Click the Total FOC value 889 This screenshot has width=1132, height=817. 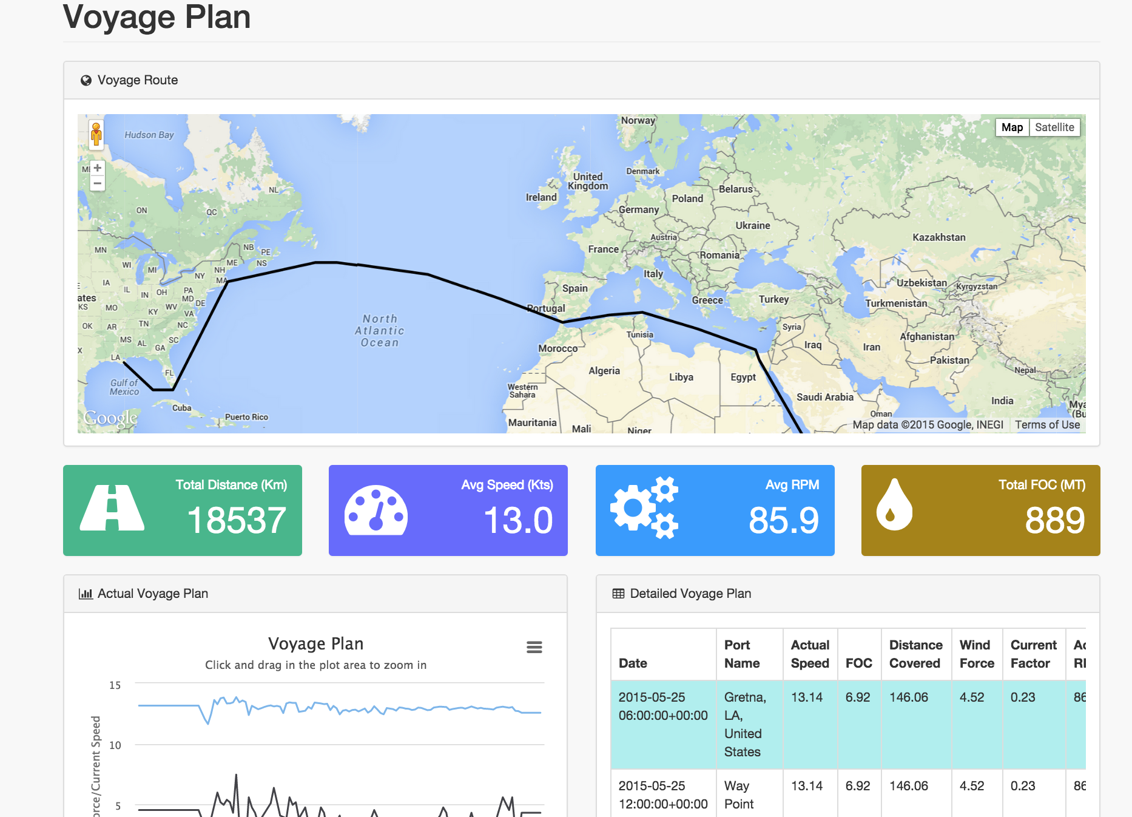click(x=1055, y=521)
